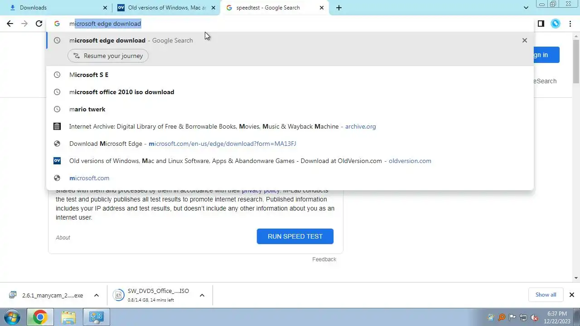The height and width of the screenshot is (326, 580).
Task: Click the Office ISO download file icon
Action: pyautogui.click(x=118, y=295)
